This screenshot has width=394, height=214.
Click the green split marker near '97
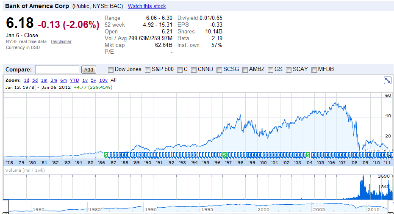point(225,155)
